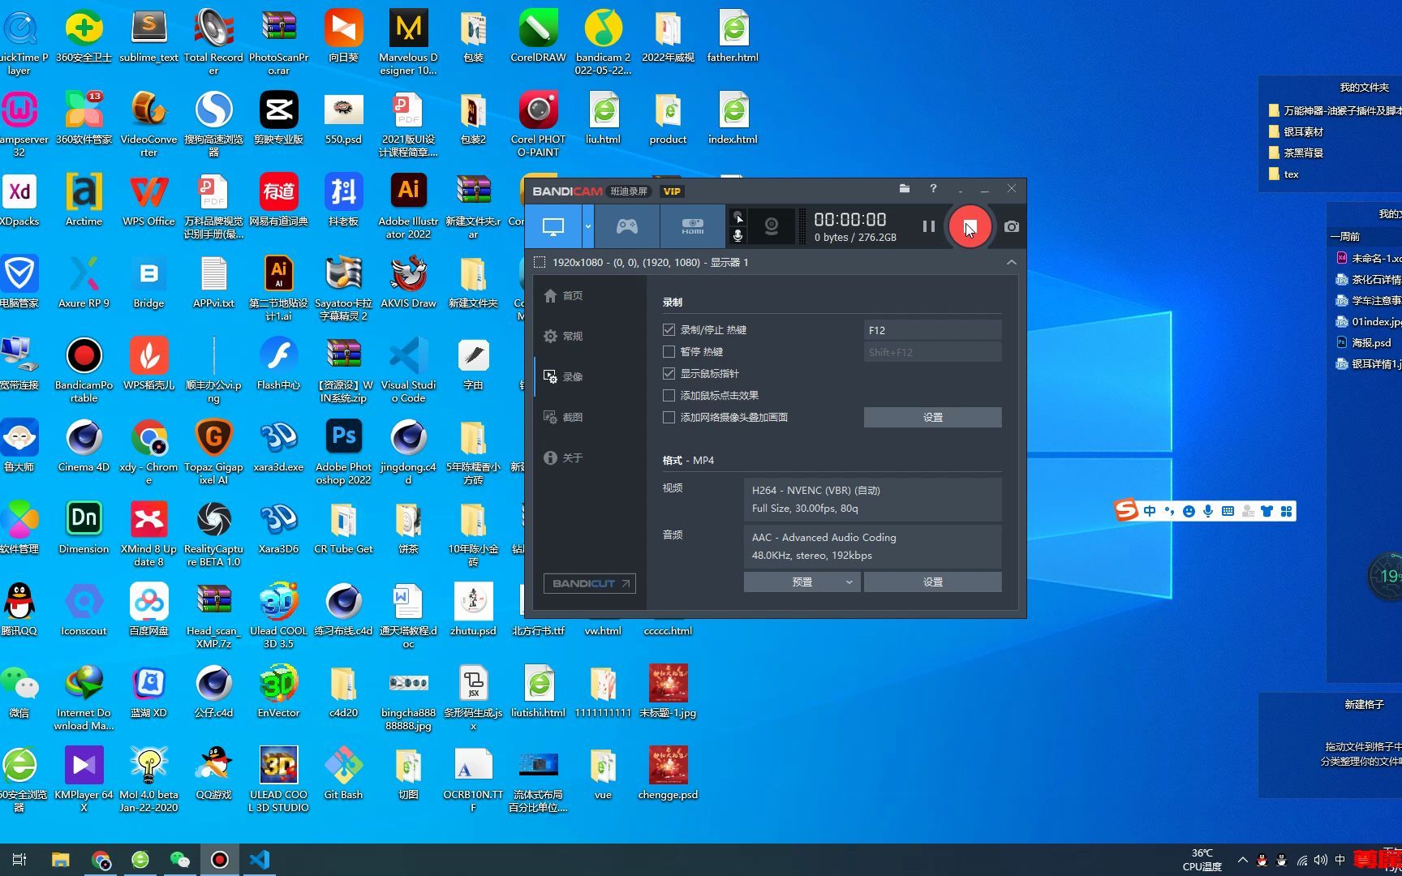The image size is (1402, 876).
Task: Select the Adobe Illustrator 2022 desktop icon
Action: coord(408,206)
